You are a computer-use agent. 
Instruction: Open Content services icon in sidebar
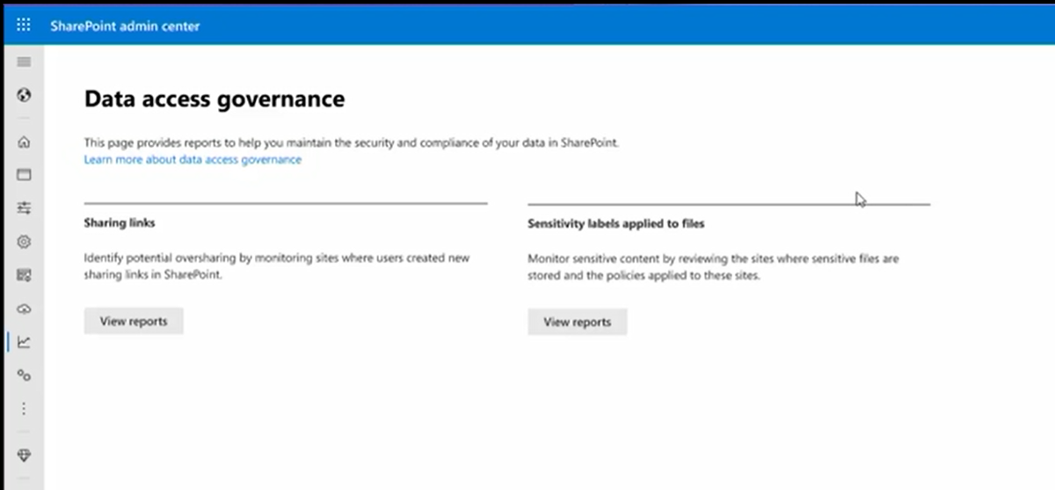point(24,275)
